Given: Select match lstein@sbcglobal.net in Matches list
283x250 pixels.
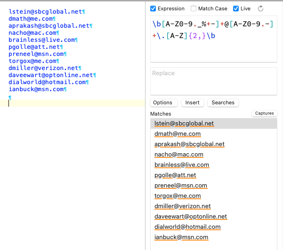Looking at the screenshot, I should tap(214, 124).
